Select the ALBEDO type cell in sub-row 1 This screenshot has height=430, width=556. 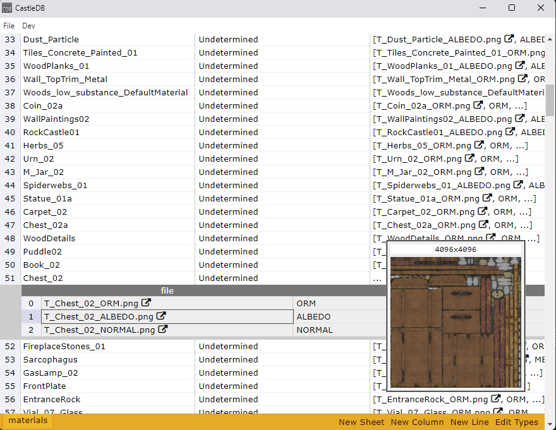pyautogui.click(x=341, y=316)
